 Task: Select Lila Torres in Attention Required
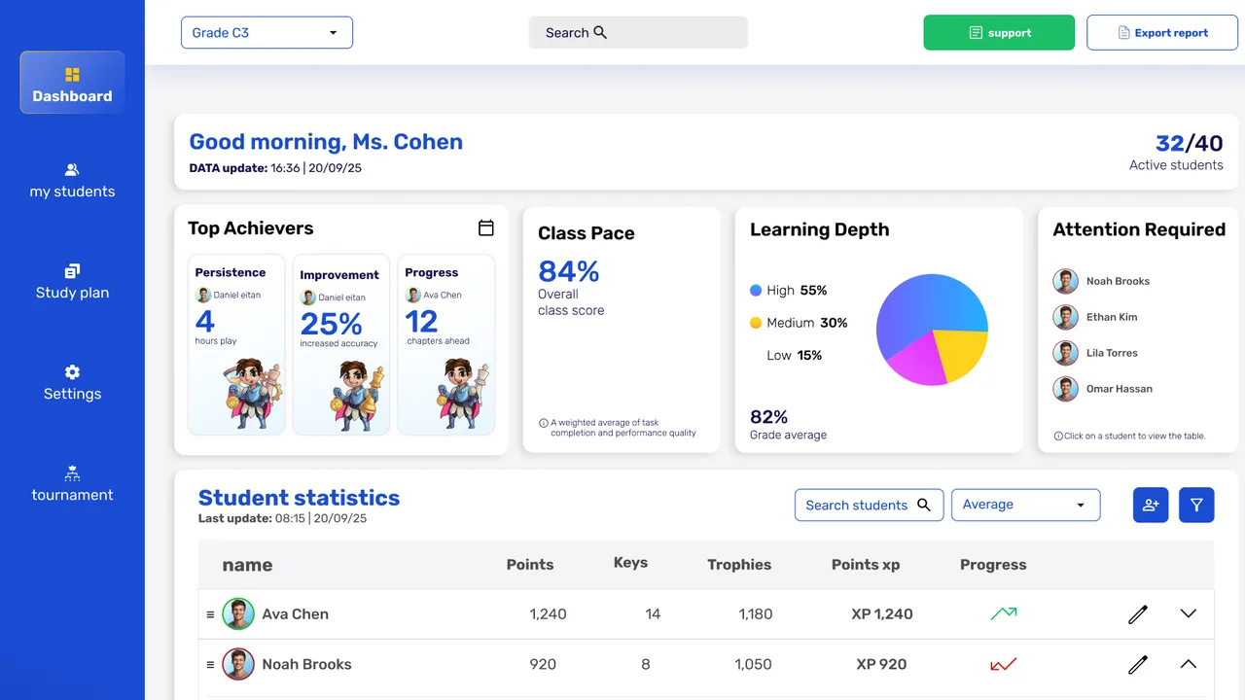pyautogui.click(x=1095, y=353)
